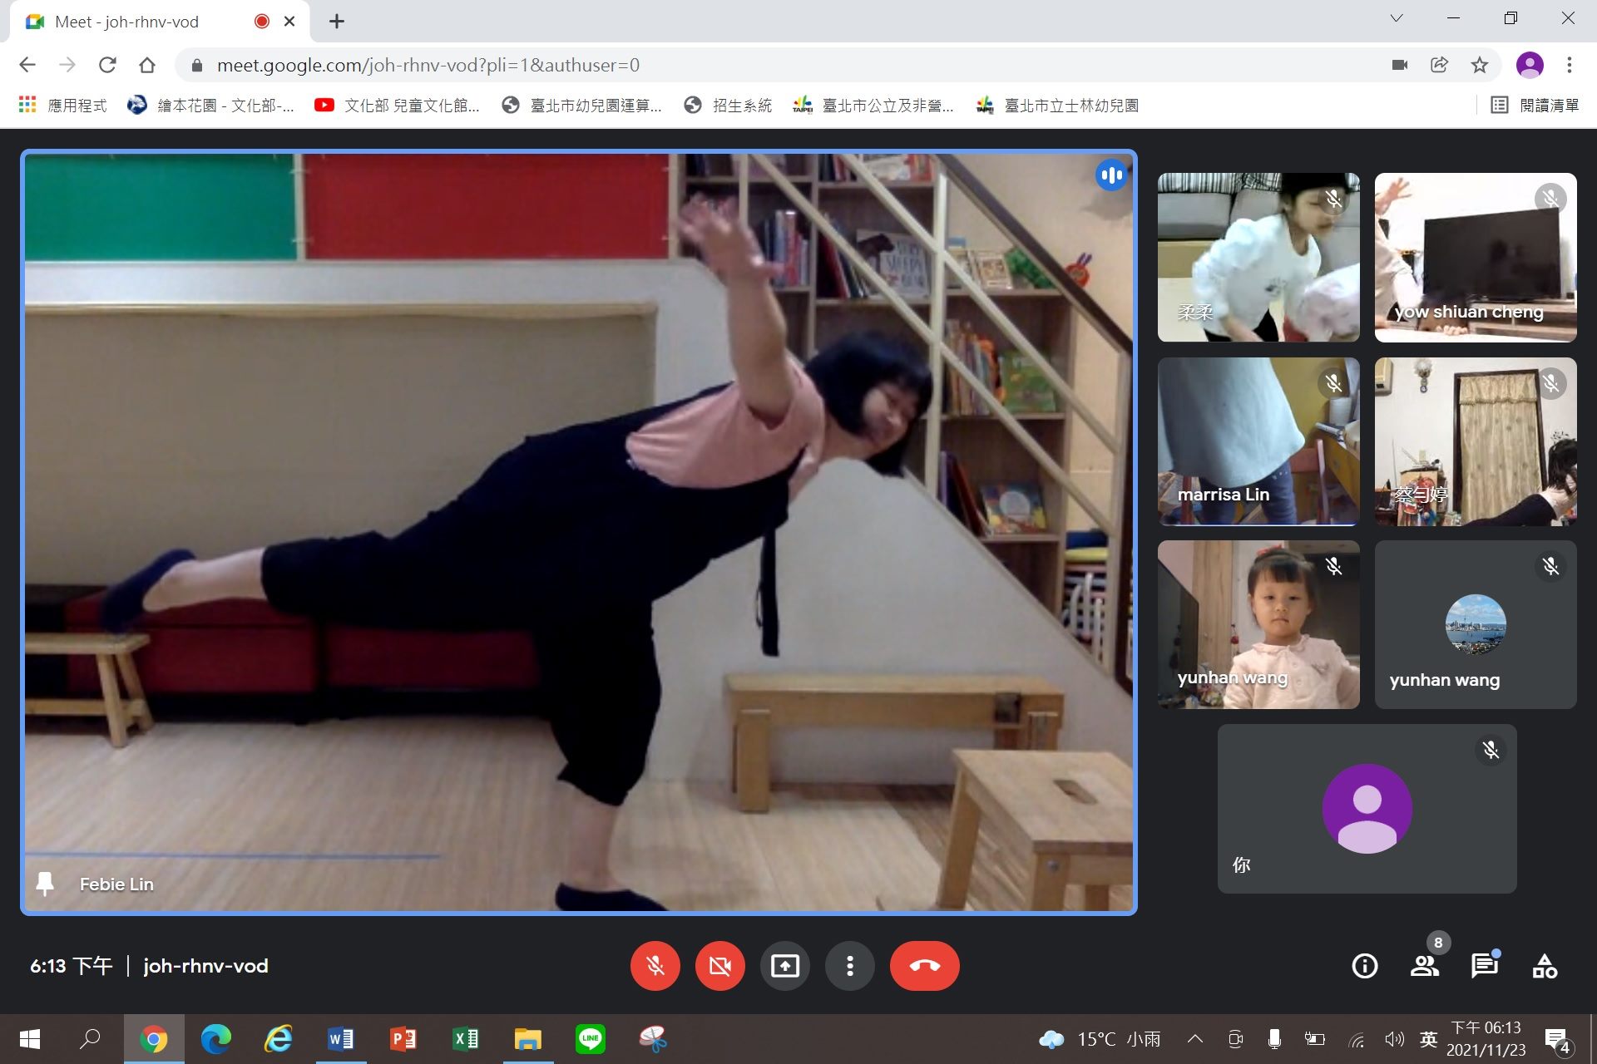Click the present screen button

pyautogui.click(x=784, y=966)
